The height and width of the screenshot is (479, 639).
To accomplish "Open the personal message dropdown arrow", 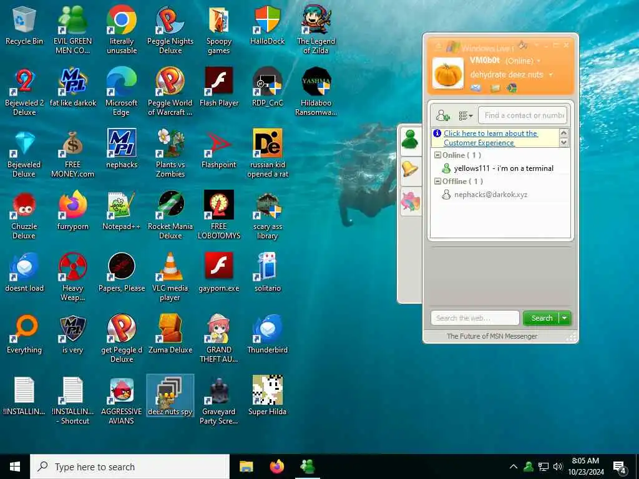I will coord(551,75).
